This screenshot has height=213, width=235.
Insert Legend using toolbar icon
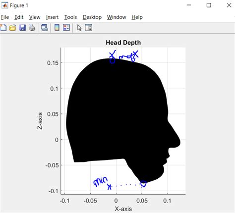66,28
